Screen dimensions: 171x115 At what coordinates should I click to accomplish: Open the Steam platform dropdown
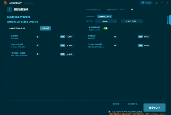(x=106, y=21)
